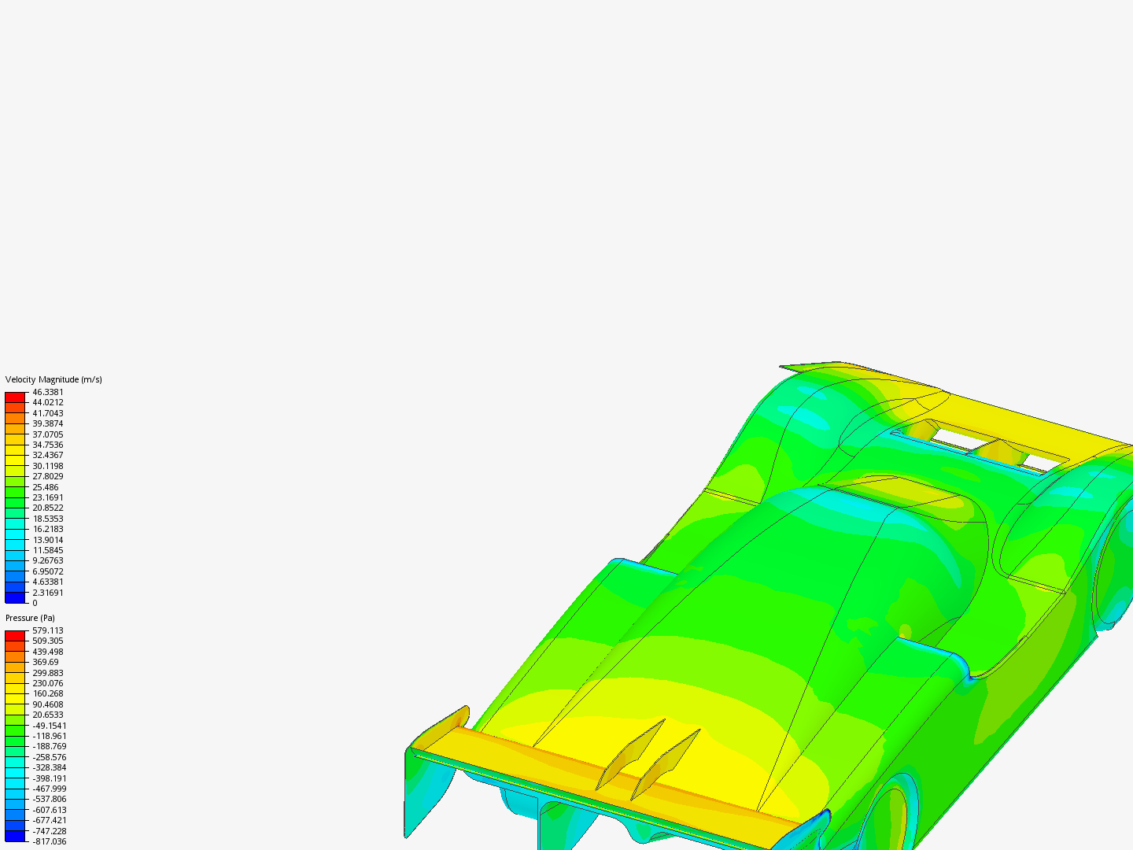Viewport: 1133px width, 850px height.
Task: Click the 39.3874 velocity legend value
Action: [48, 423]
